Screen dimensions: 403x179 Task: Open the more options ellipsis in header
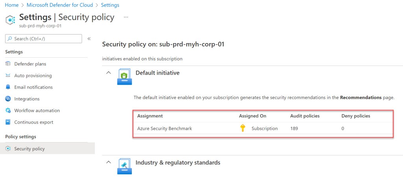[126, 17]
